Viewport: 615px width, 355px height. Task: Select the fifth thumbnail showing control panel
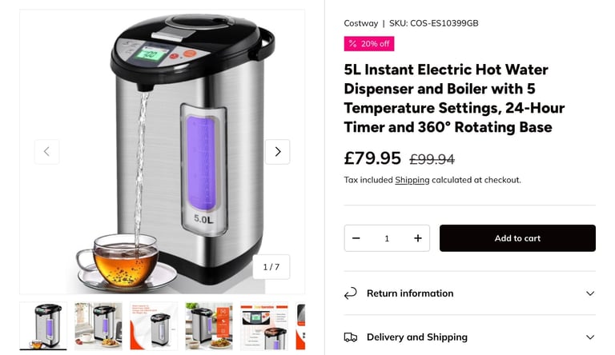[264, 326]
